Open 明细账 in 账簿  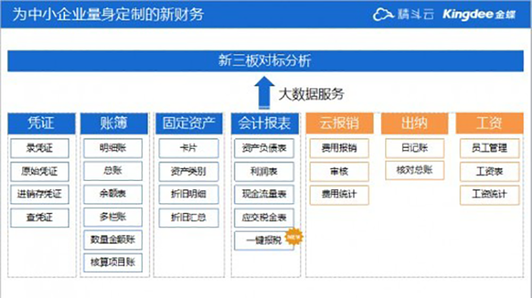(113, 148)
